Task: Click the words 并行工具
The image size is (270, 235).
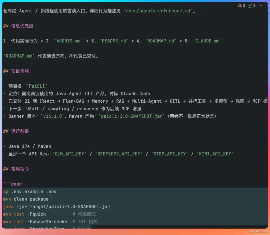Action: (197, 101)
